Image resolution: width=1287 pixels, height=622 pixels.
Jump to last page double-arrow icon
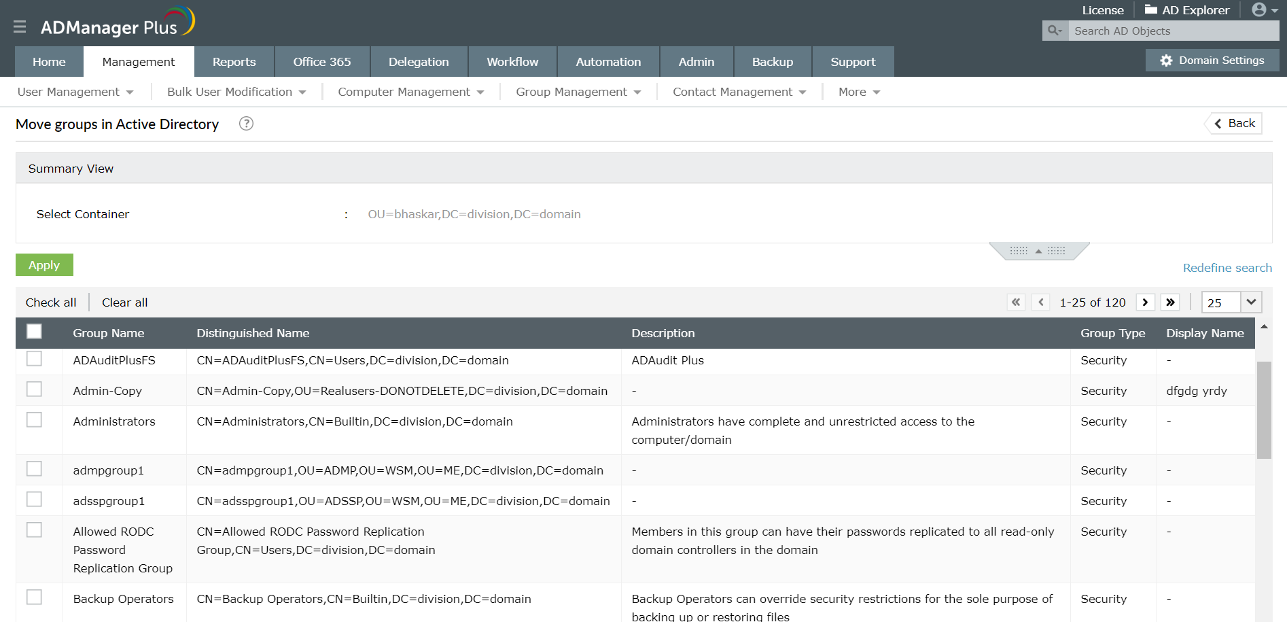click(1170, 302)
